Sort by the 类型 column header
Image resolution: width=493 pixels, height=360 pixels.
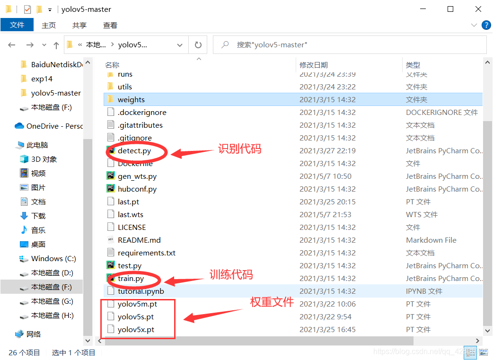[x=413, y=65]
